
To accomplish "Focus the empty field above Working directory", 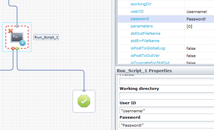I will pos(167,82).
